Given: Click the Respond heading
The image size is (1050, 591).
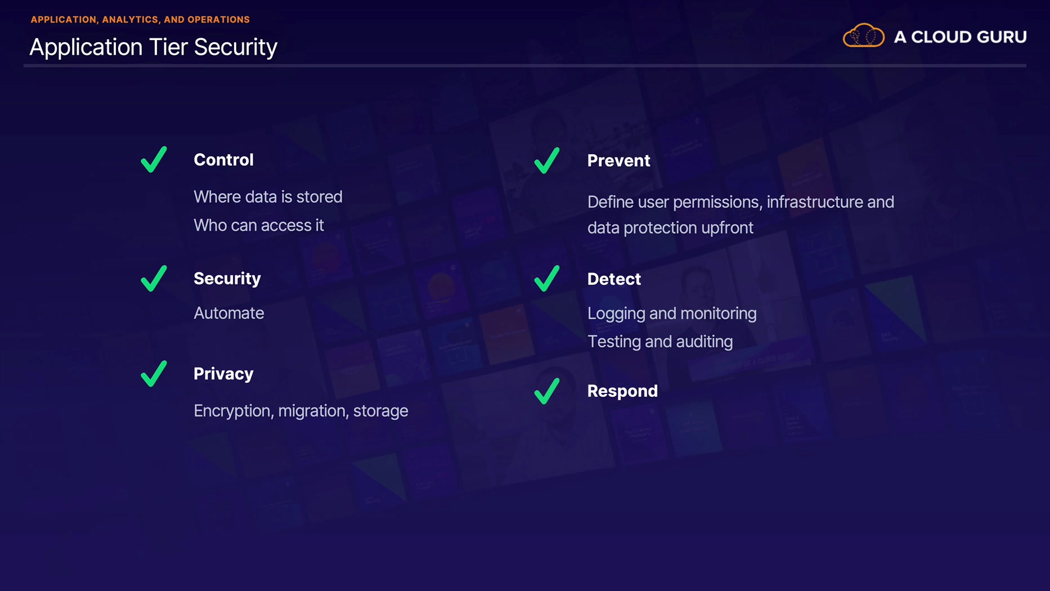Looking at the screenshot, I should pyautogui.click(x=622, y=391).
